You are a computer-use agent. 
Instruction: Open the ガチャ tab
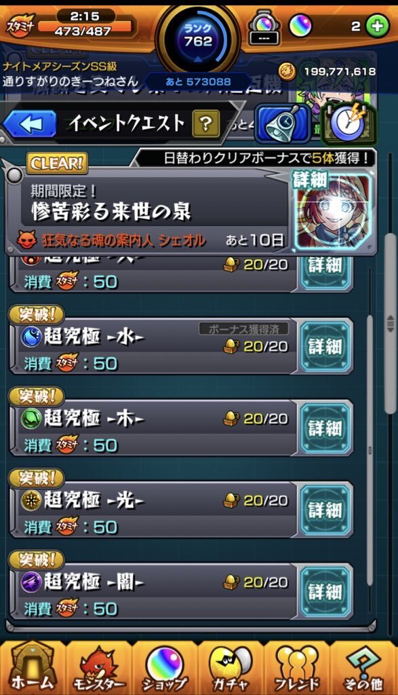click(231, 669)
